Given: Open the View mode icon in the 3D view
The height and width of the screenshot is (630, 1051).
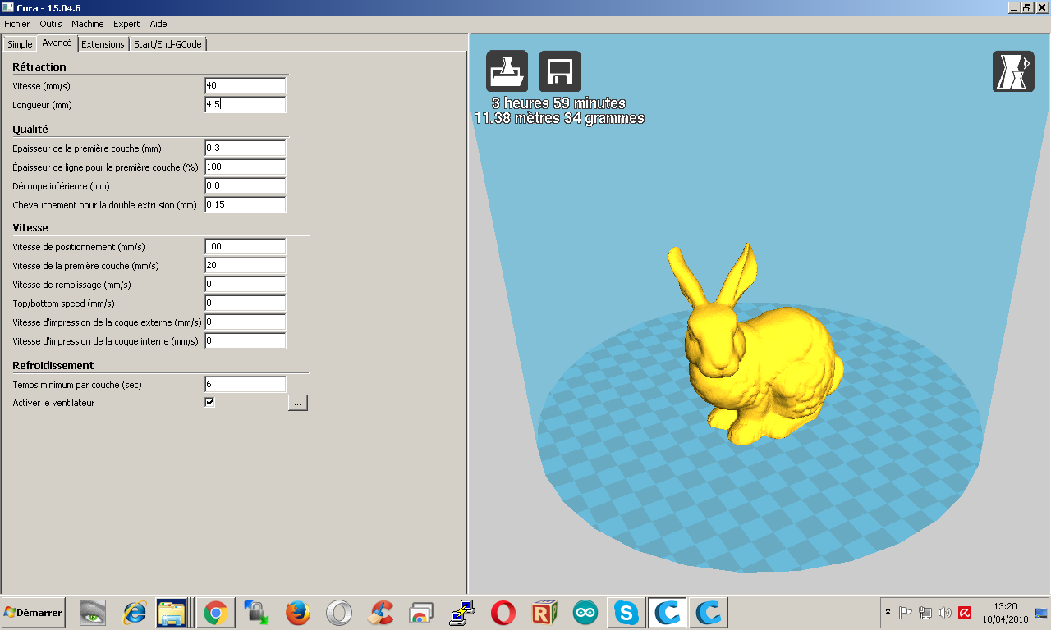Looking at the screenshot, I should pos(1013,71).
